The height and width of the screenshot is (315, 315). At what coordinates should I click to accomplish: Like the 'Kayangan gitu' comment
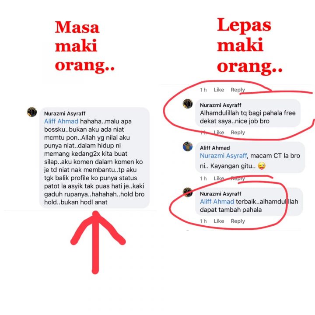[x=219, y=178]
